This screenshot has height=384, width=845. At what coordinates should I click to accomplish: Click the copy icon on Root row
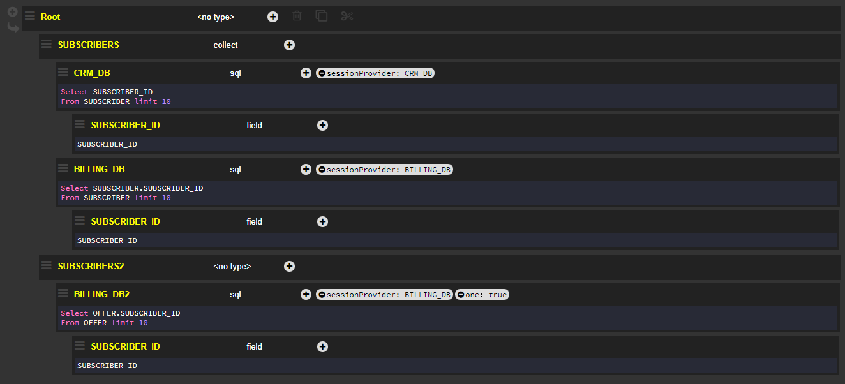(322, 17)
